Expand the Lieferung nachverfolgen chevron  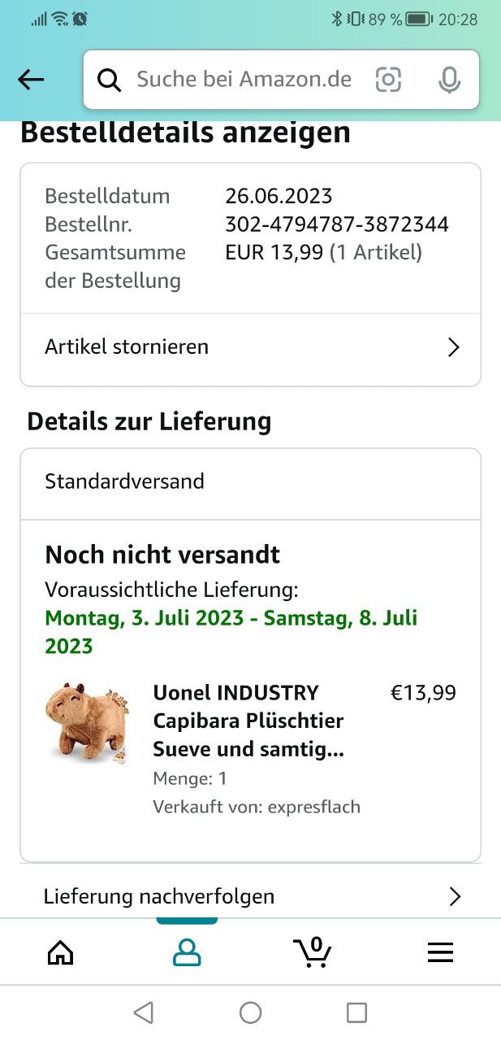pyautogui.click(x=455, y=897)
